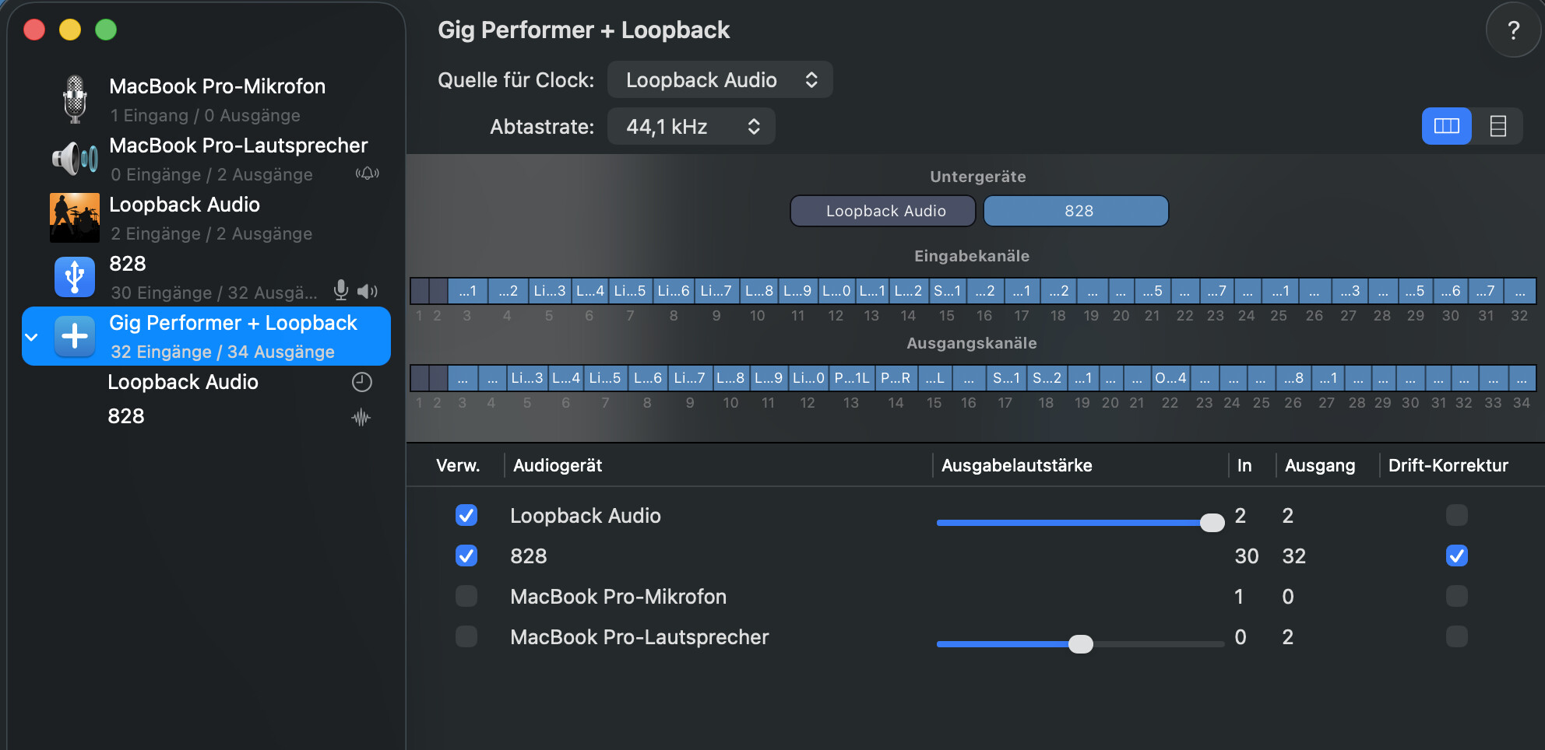Enable MacBook Pro-Mikrofon in the aggregate device
1545x750 pixels.
466,596
